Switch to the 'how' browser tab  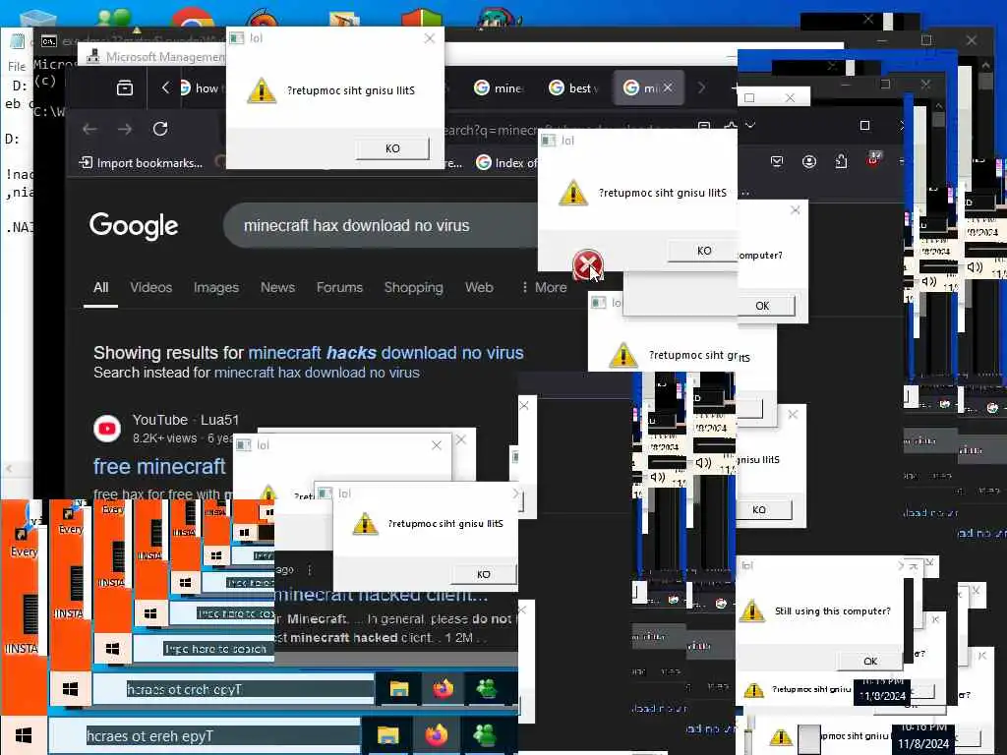[x=201, y=87]
